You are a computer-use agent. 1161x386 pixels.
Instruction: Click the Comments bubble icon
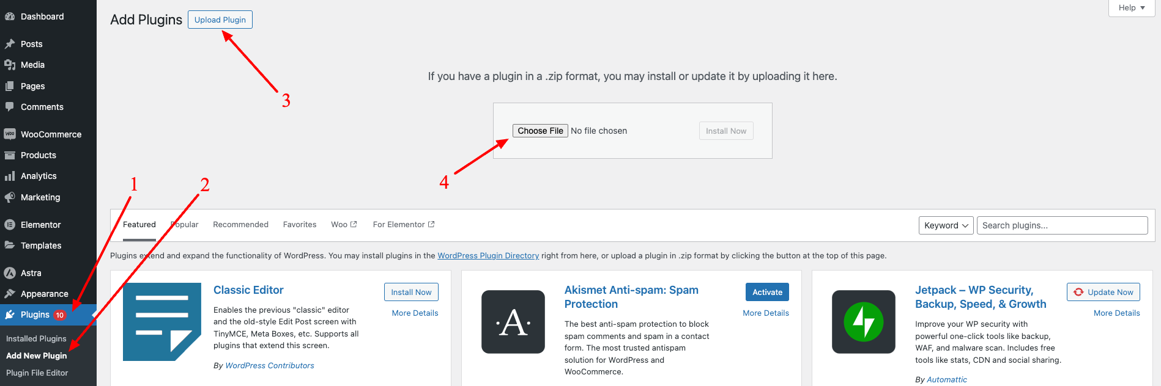pos(10,107)
